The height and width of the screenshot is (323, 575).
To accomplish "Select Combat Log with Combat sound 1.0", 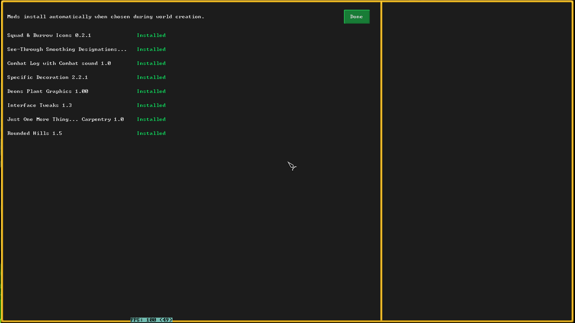I will (x=59, y=63).
